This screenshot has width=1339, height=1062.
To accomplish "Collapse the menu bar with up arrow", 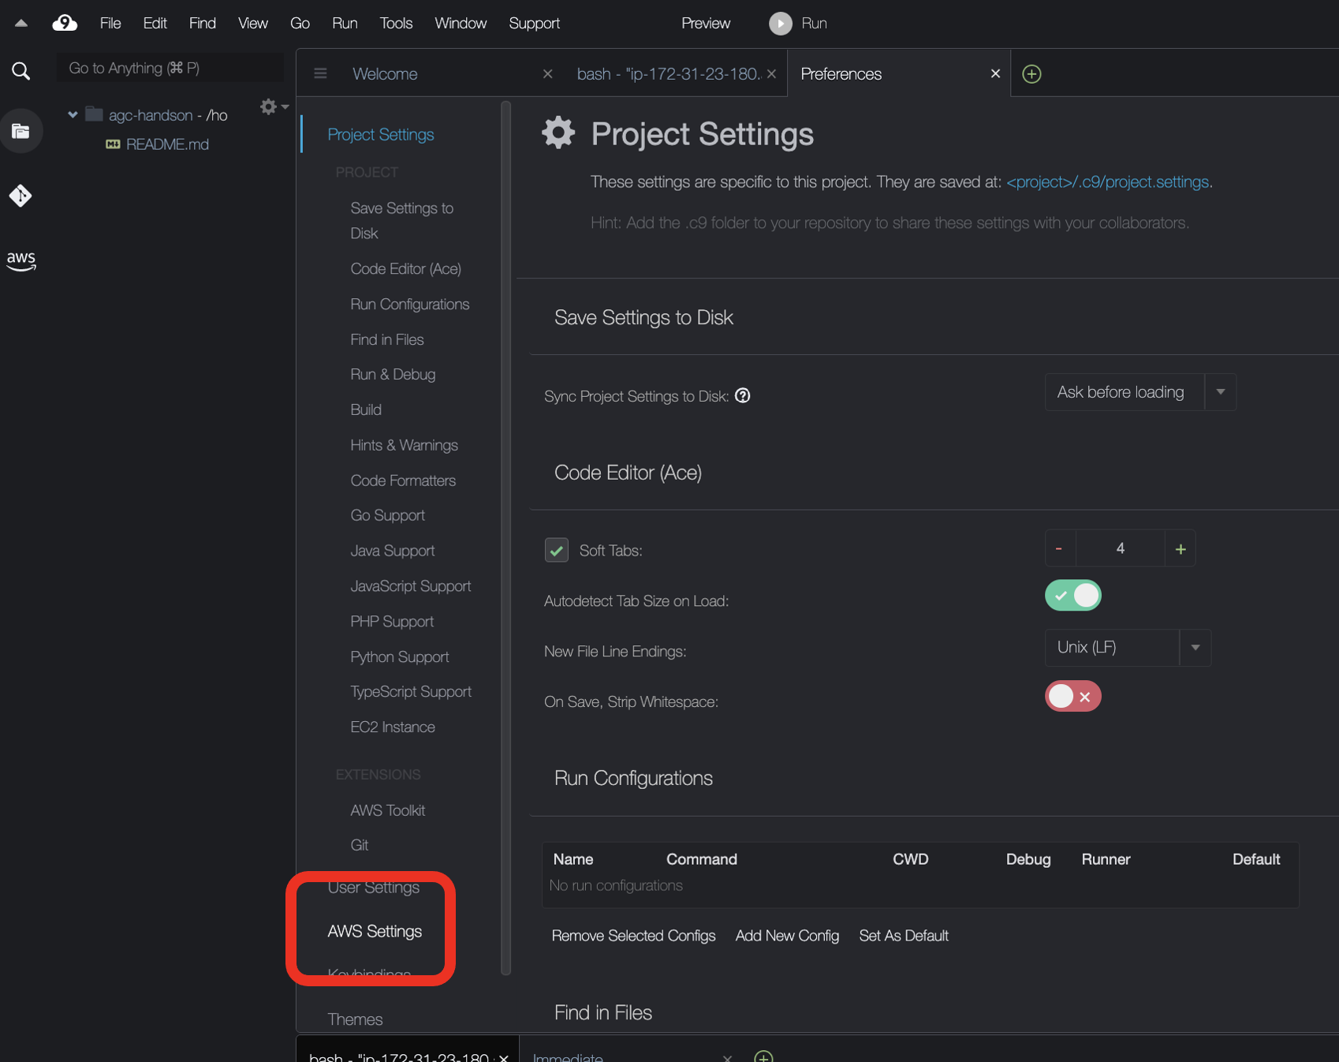I will coord(21,24).
